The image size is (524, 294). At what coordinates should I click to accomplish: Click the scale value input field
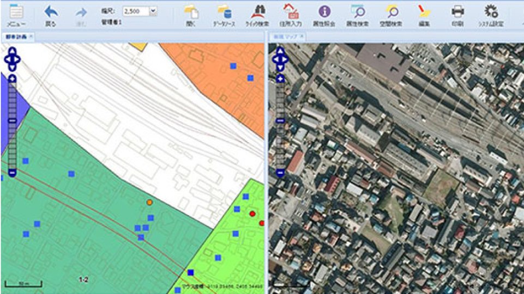point(135,10)
